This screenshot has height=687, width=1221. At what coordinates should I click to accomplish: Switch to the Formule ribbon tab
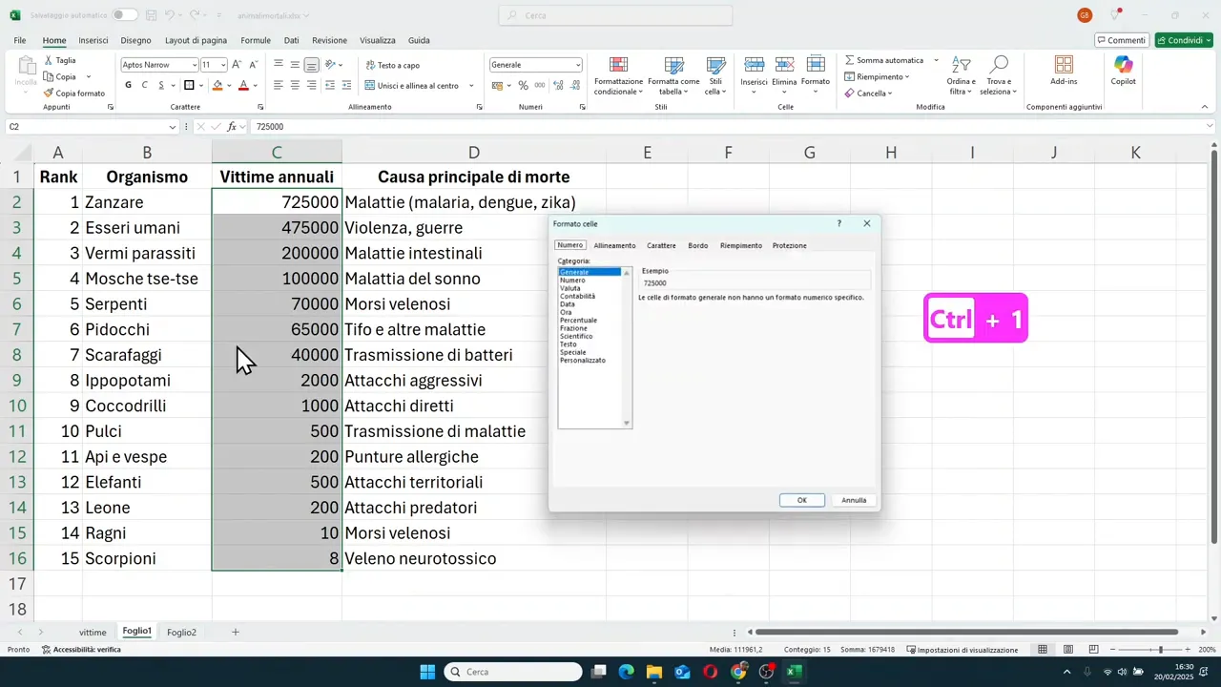[x=256, y=40]
